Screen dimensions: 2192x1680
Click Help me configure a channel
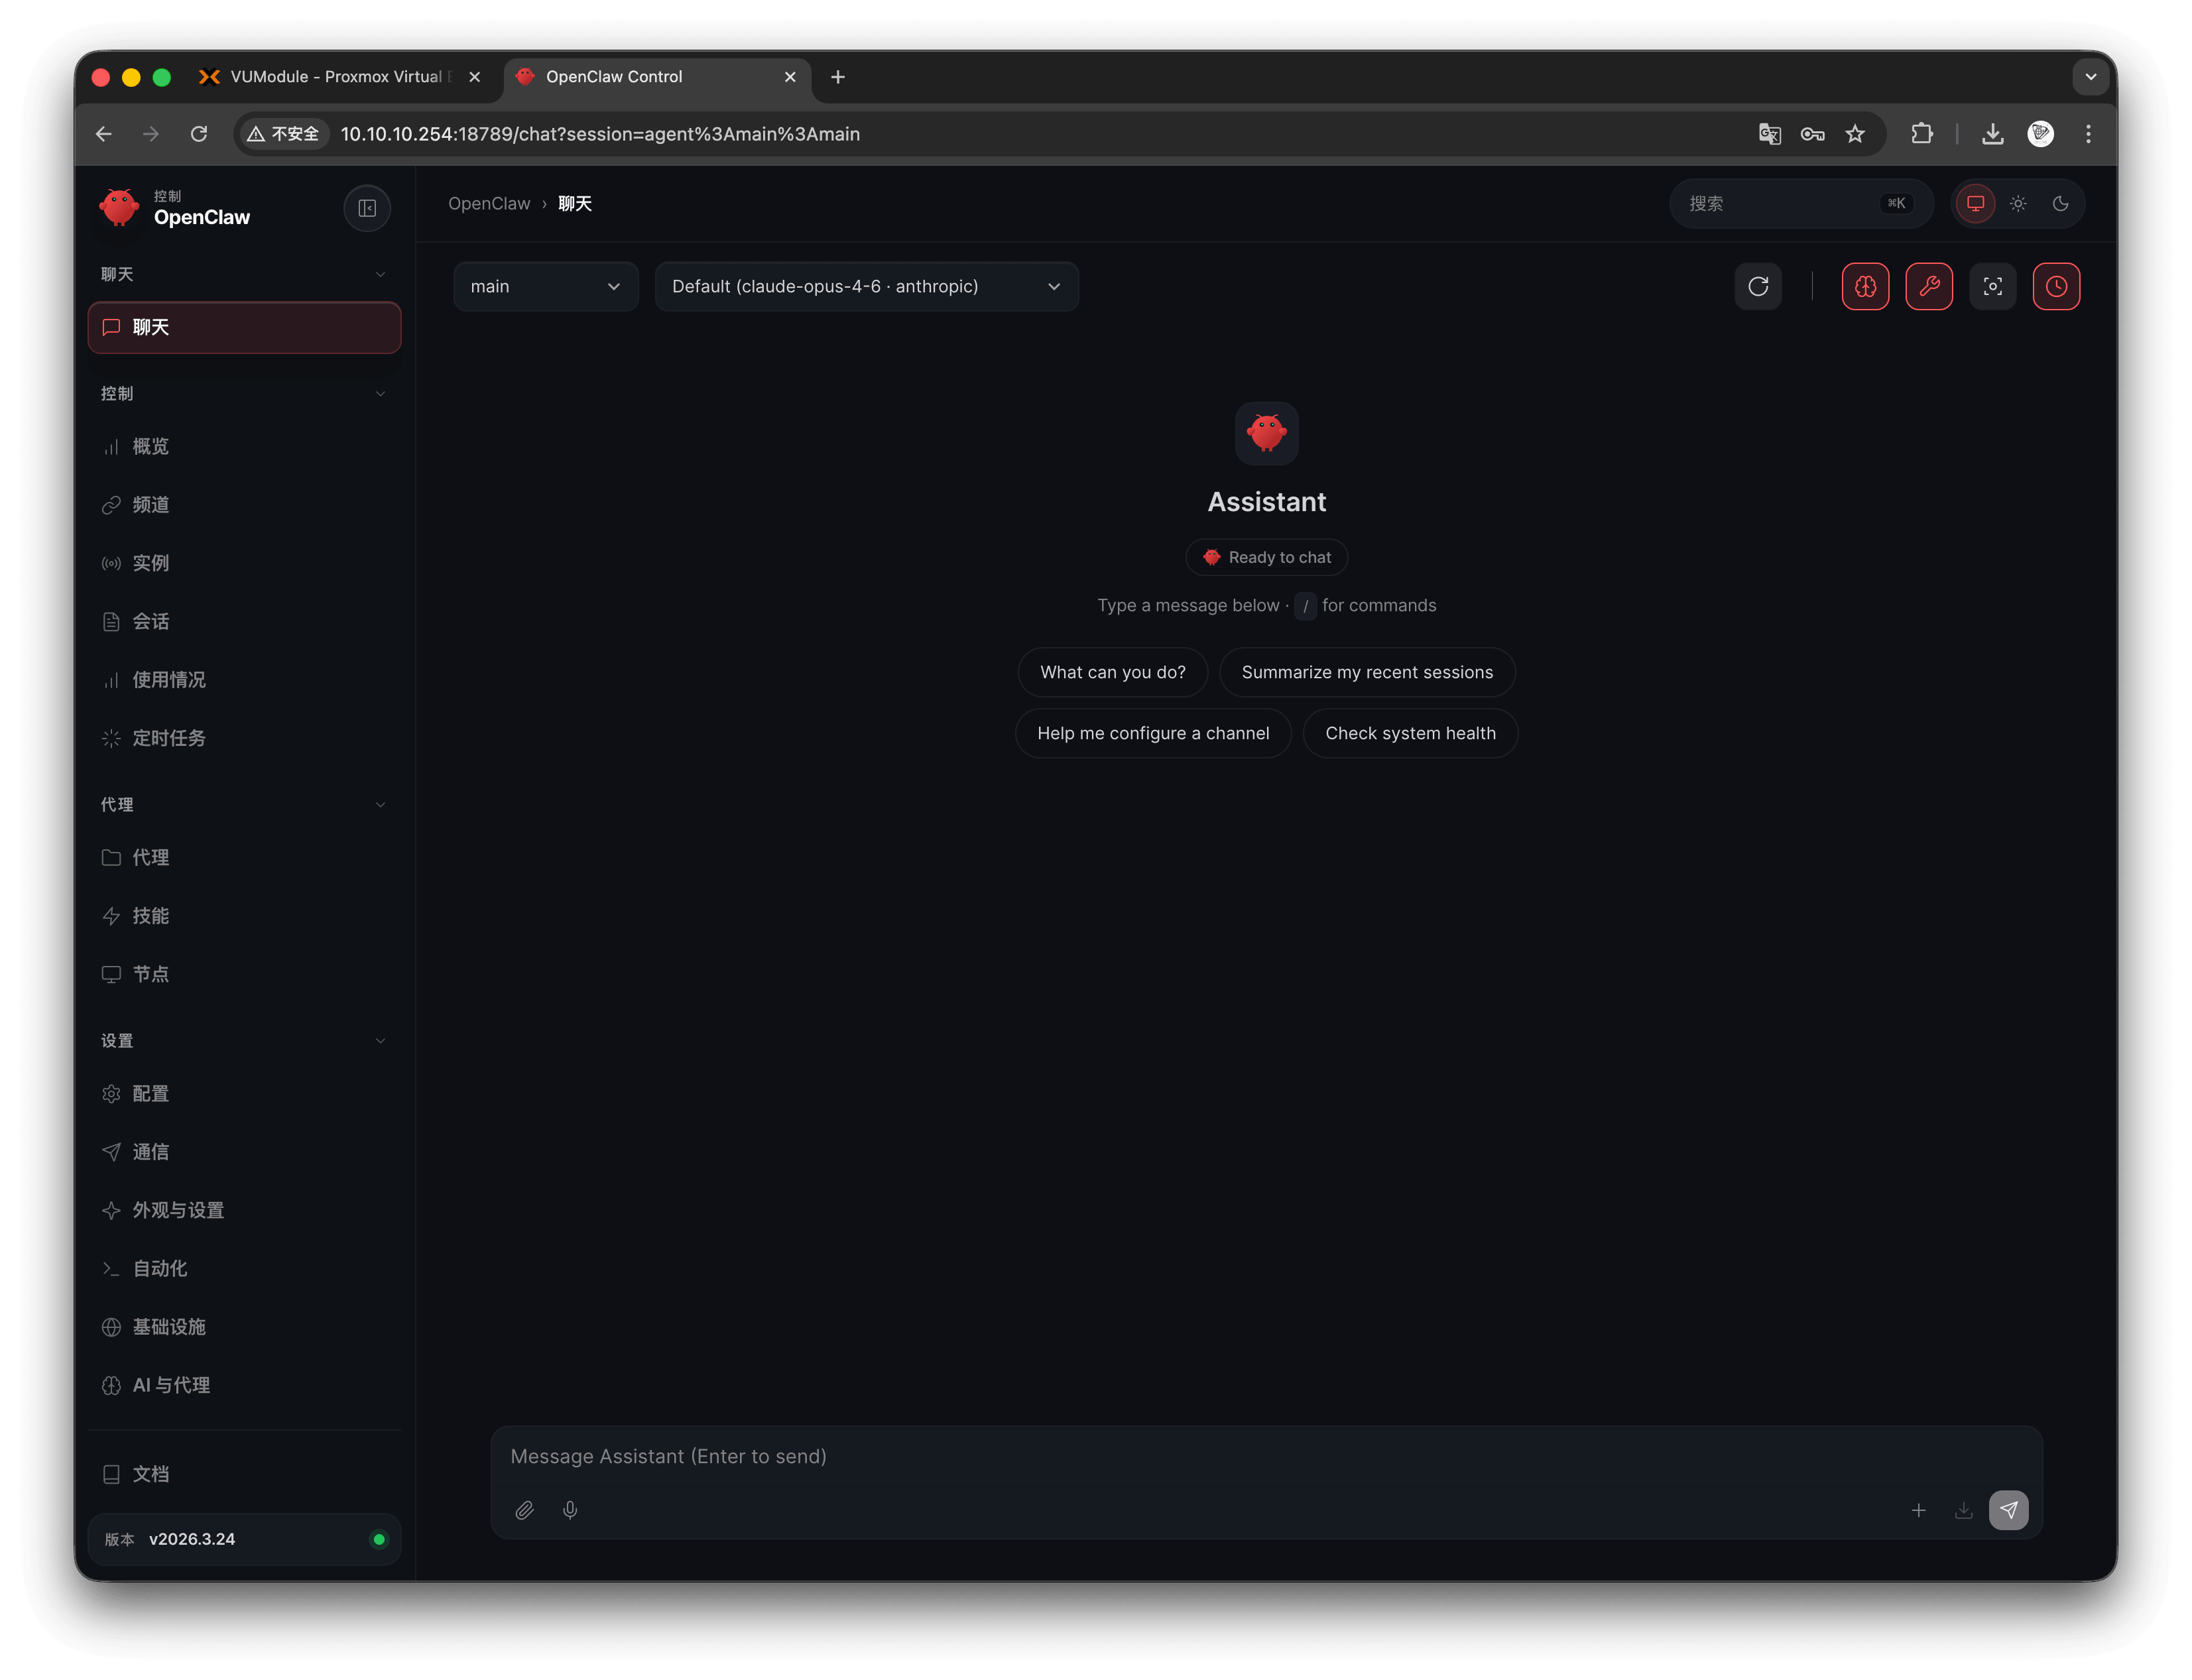(1153, 733)
